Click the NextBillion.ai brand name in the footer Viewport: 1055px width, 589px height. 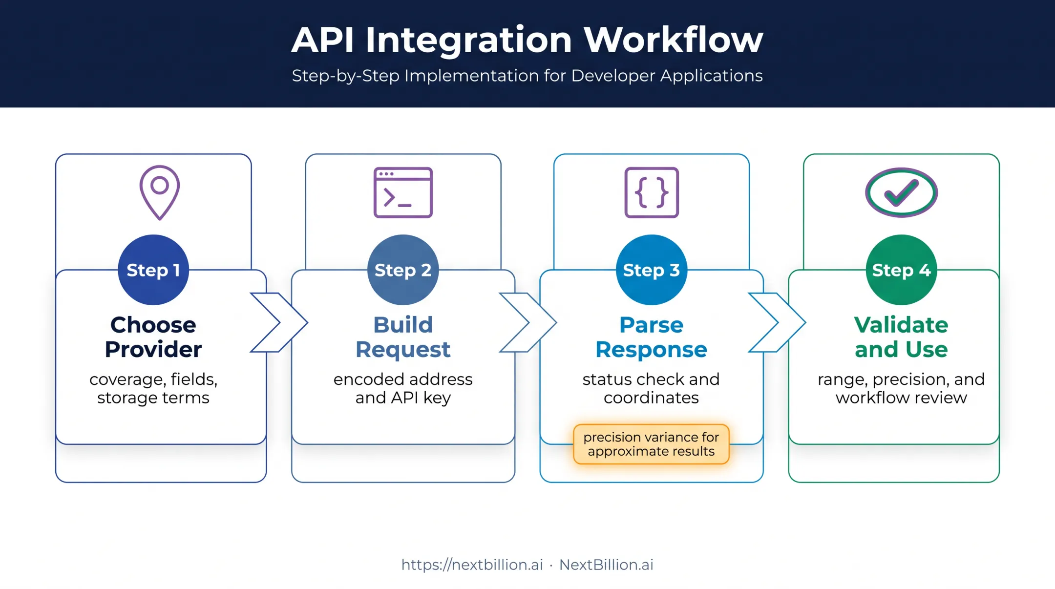tap(606, 565)
